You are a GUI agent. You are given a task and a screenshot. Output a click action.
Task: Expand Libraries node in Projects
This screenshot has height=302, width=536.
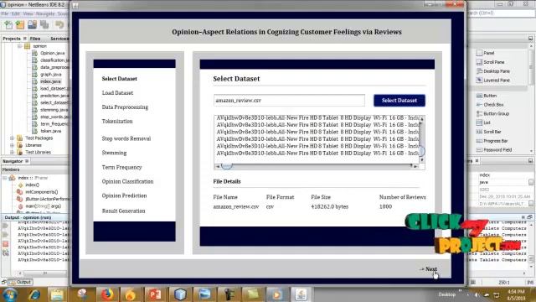[x=13, y=145]
